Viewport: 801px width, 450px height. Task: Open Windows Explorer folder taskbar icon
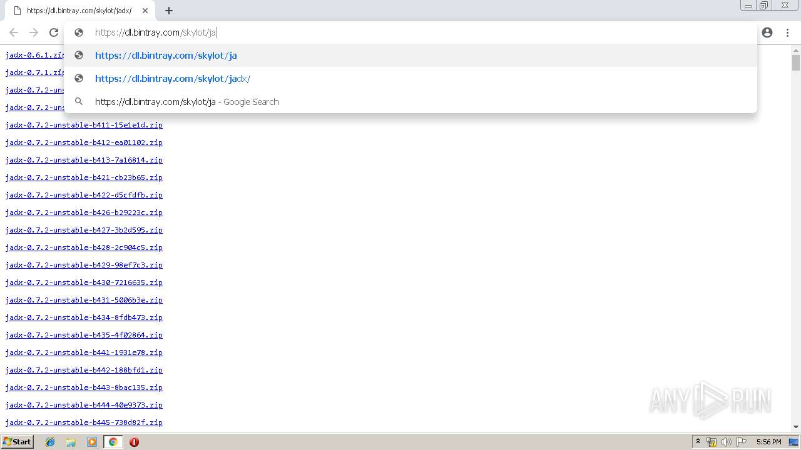point(71,442)
